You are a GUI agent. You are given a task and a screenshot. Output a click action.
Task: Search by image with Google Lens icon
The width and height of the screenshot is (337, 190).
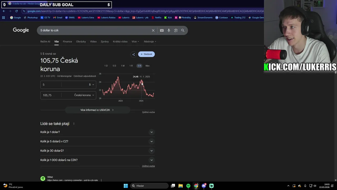point(176,30)
